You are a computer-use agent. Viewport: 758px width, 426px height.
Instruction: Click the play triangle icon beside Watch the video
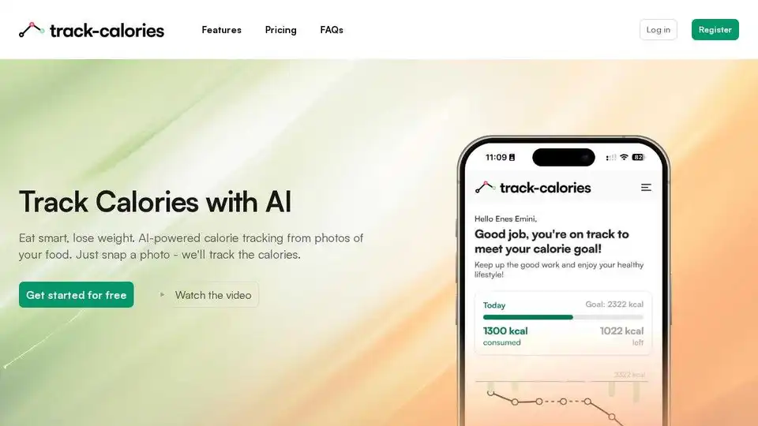click(163, 294)
